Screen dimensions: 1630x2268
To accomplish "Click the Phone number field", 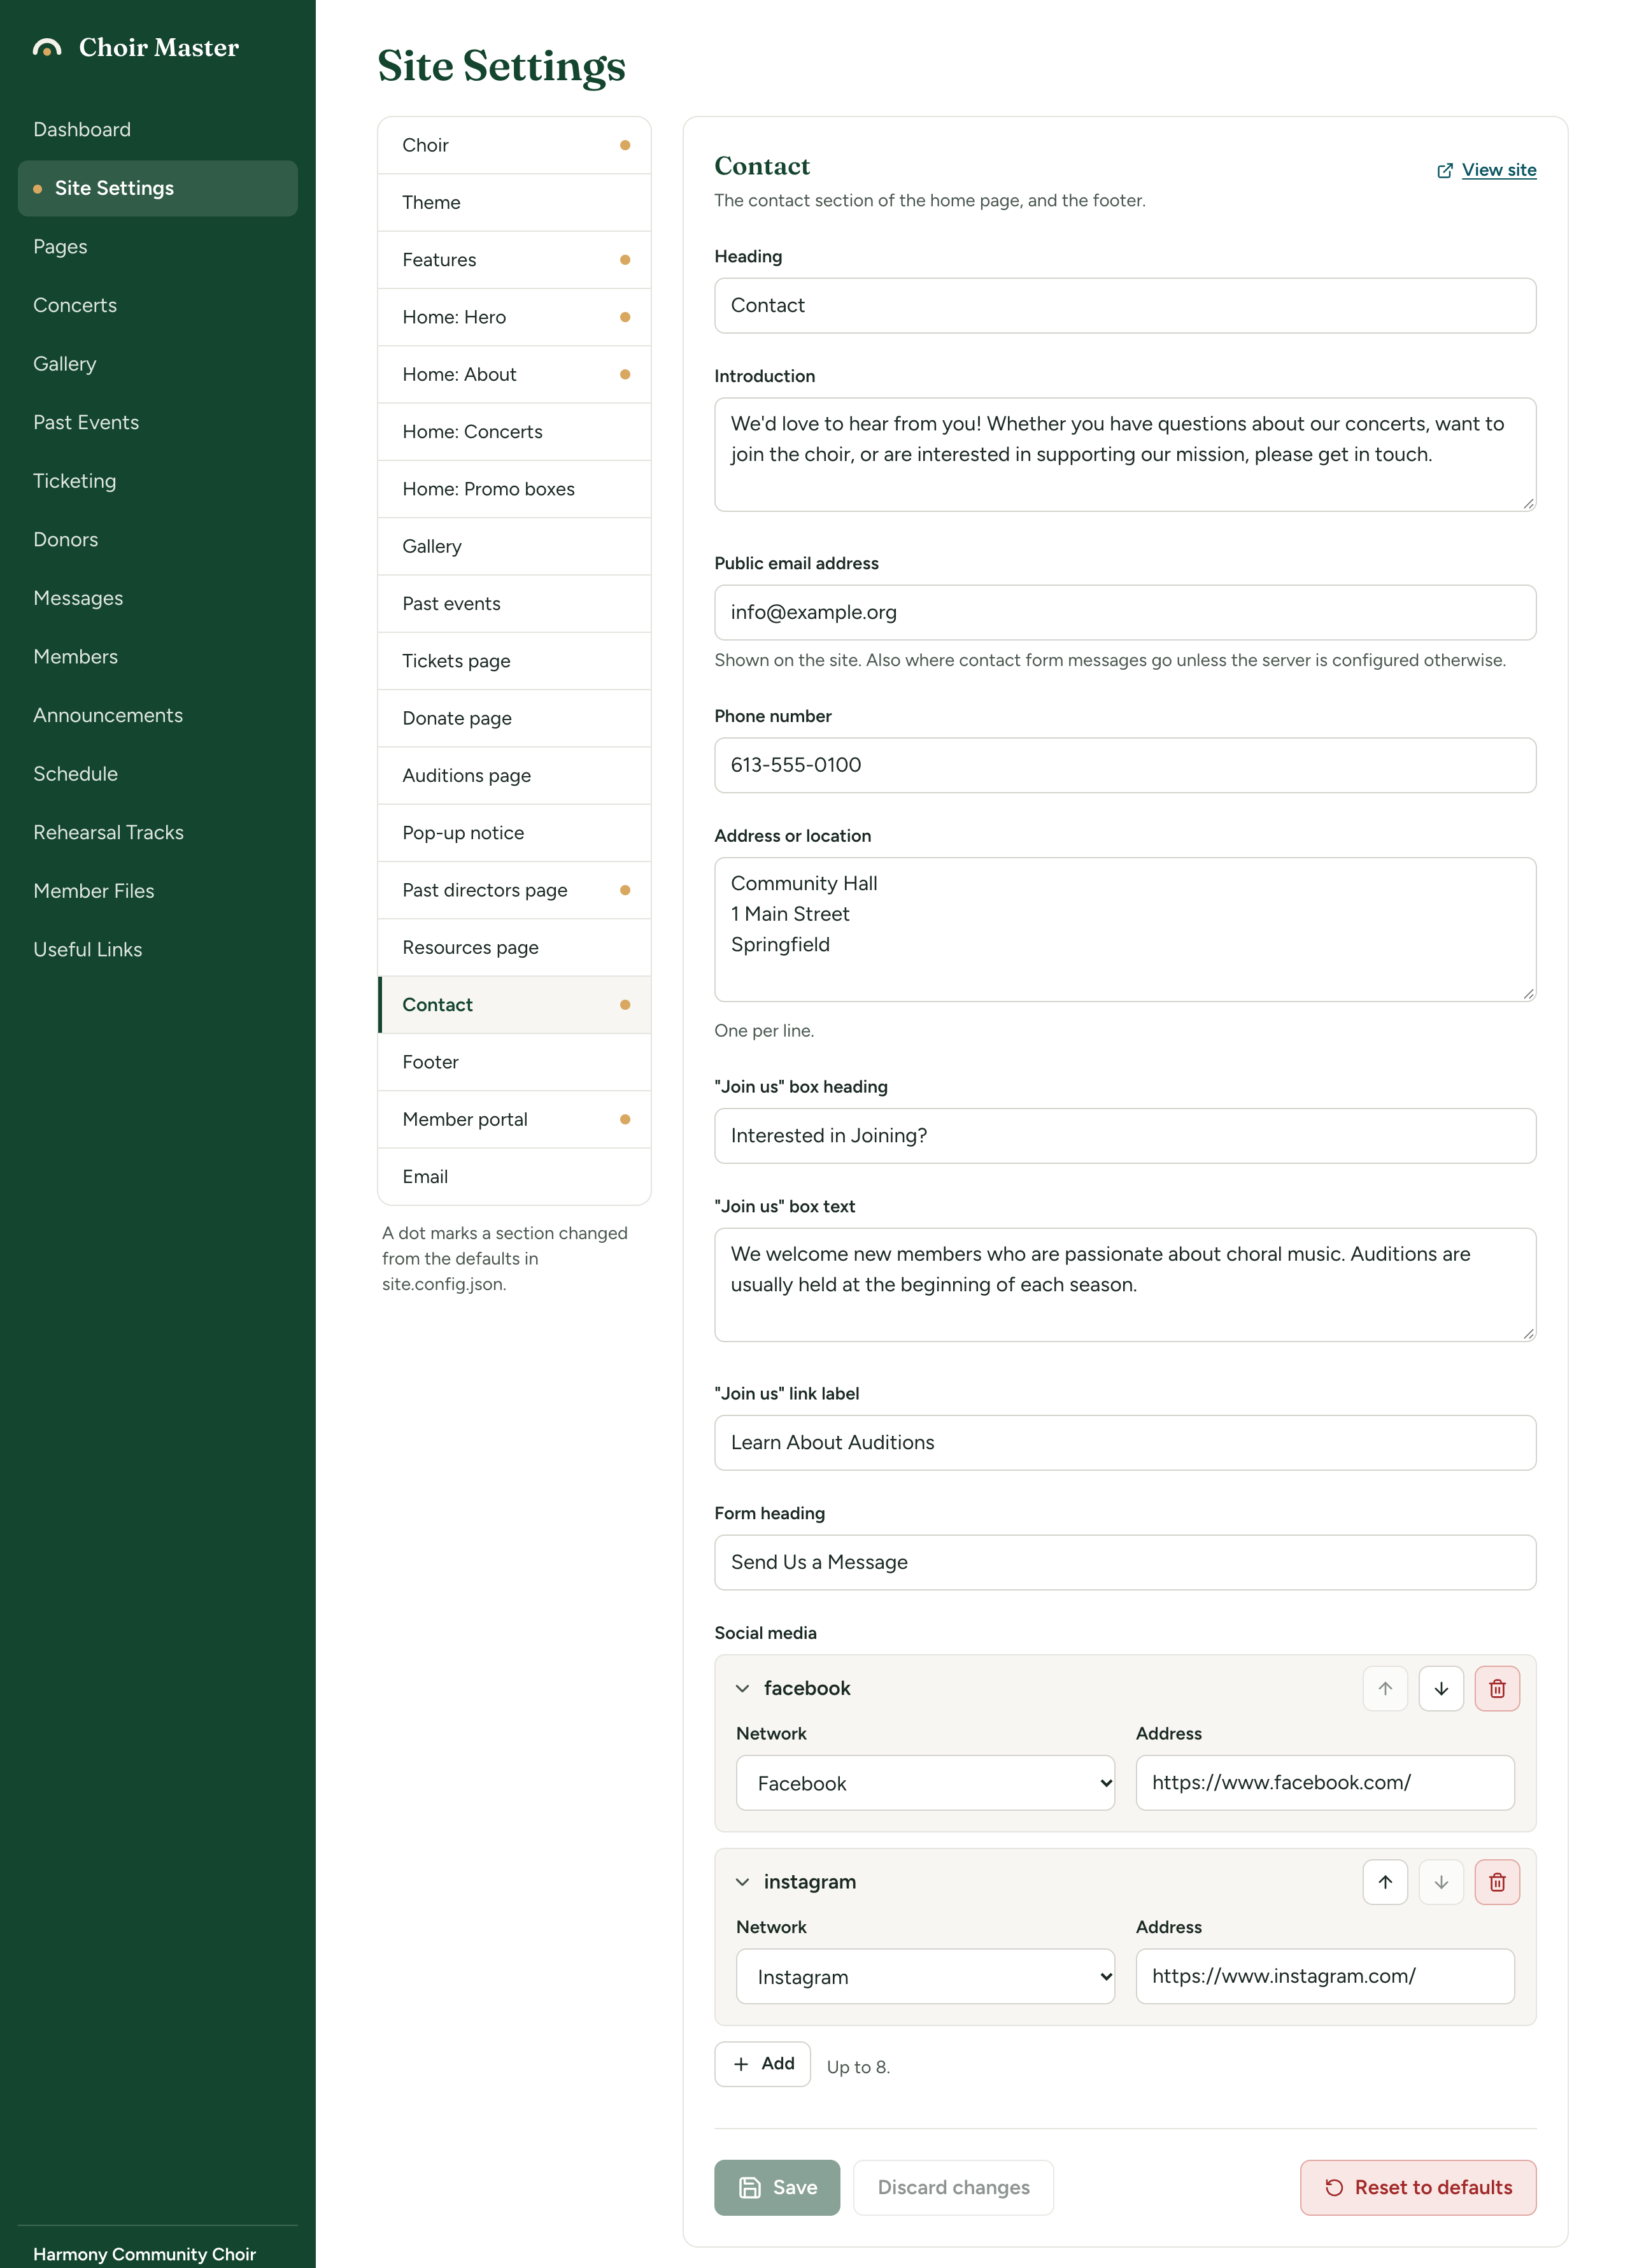I will [1125, 765].
